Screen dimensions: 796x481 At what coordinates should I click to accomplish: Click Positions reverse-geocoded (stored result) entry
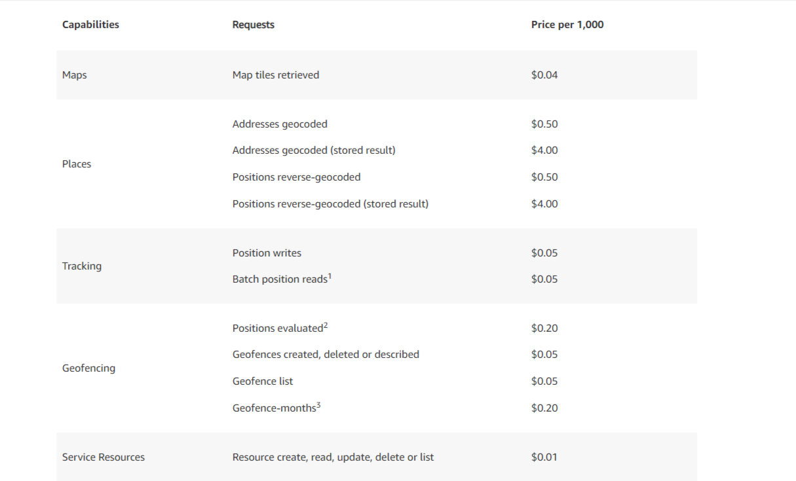pyautogui.click(x=330, y=204)
